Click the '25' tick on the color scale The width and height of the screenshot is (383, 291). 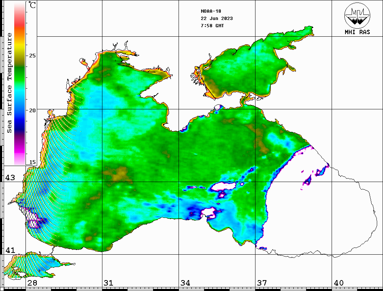[32, 56]
